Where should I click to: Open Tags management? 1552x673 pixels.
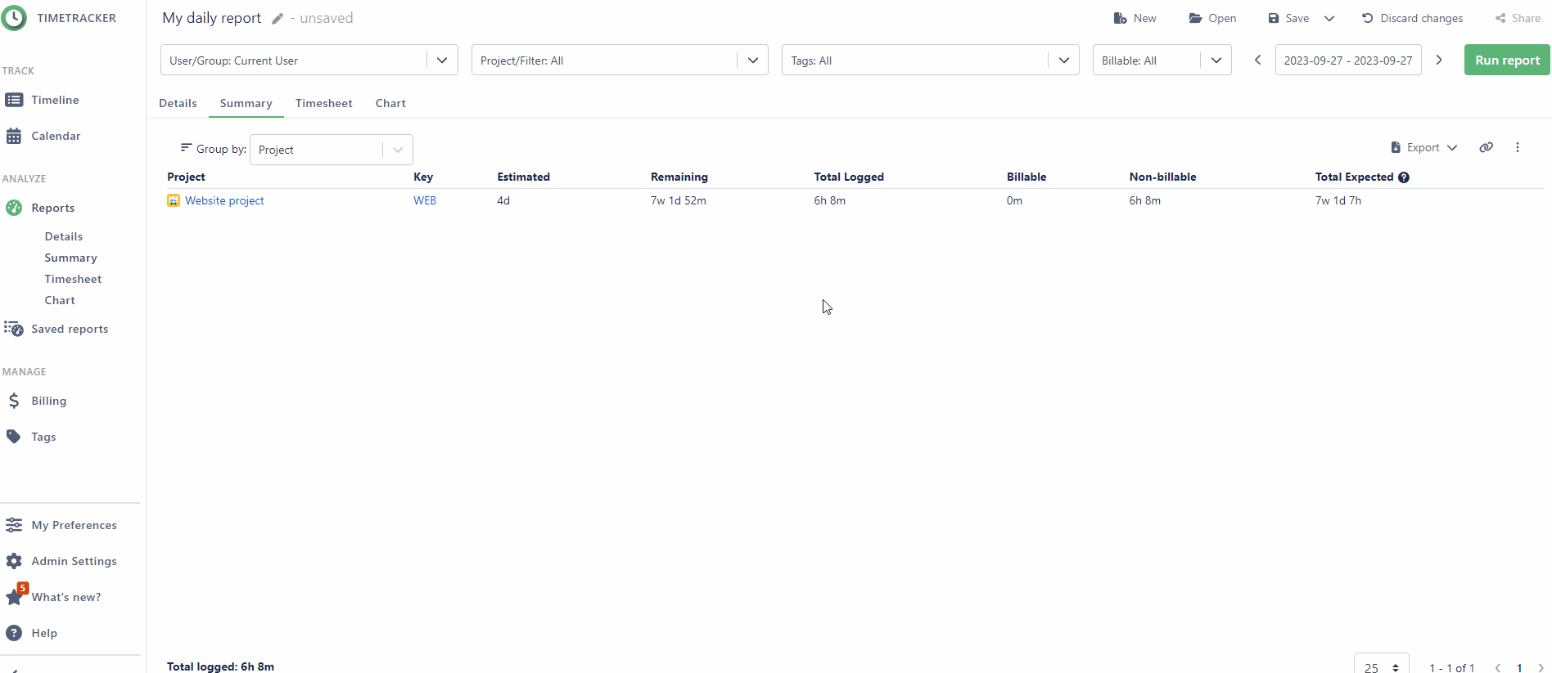click(x=43, y=437)
